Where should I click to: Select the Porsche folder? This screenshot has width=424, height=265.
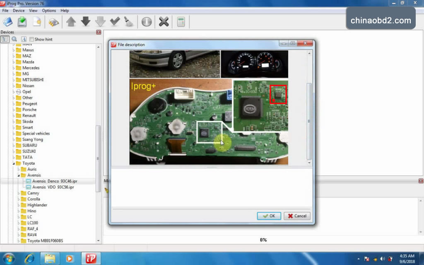[29, 109]
